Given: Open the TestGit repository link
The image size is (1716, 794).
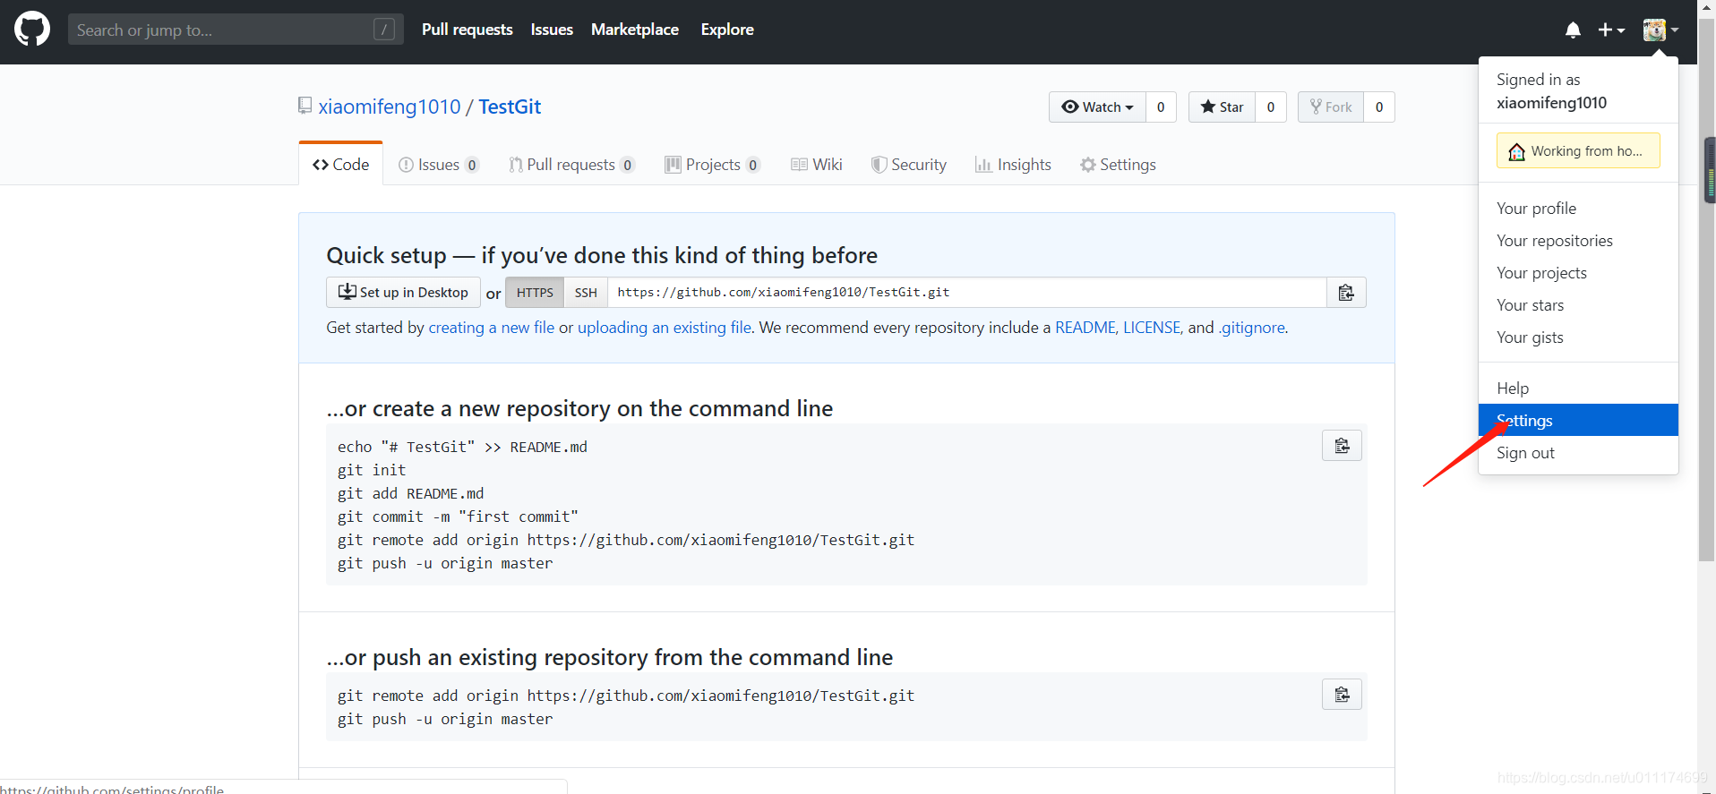Looking at the screenshot, I should click(510, 107).
